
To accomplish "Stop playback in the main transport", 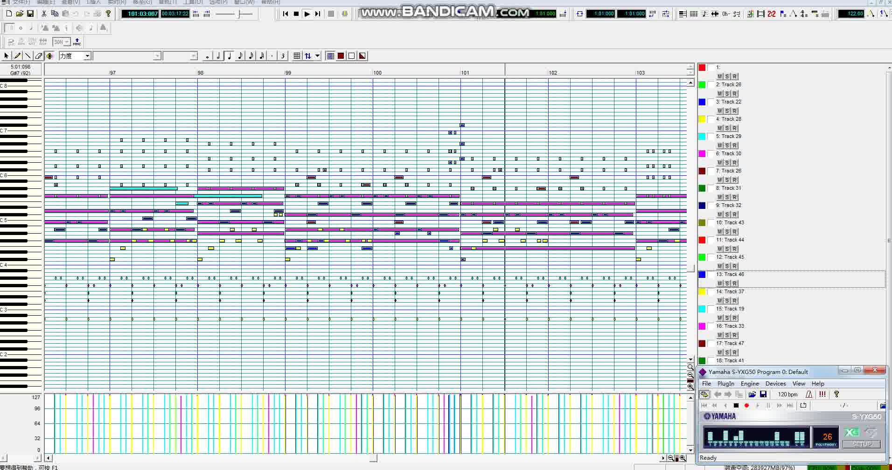I will click(296, 14).
